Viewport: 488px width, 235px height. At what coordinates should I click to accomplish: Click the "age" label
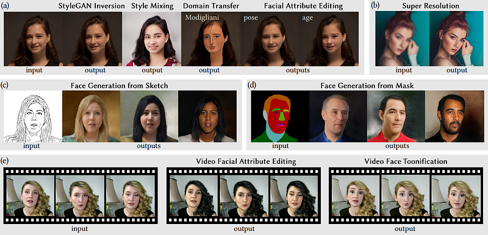(x=307, y=18)
